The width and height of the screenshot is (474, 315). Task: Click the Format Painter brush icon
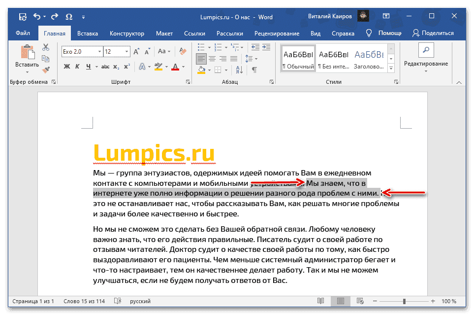[x=46, y=70]
